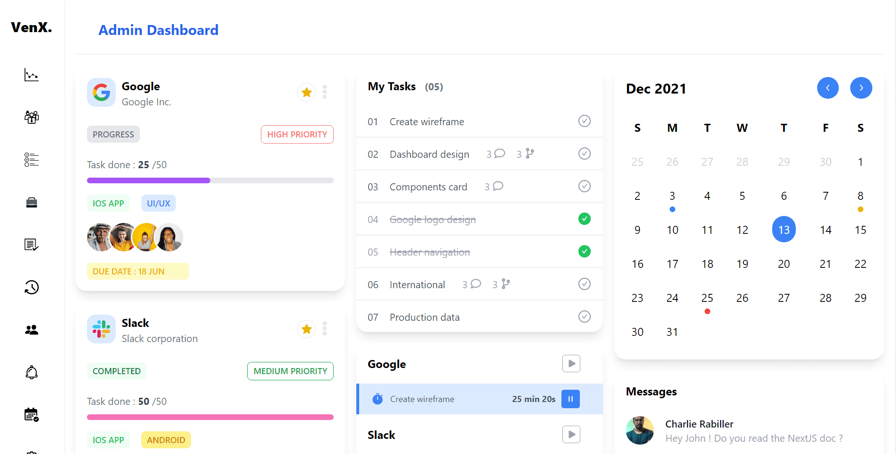Click the notification bell sidebar icon
The height and width of the screenshot is (454, 896).
pos(32,372)
